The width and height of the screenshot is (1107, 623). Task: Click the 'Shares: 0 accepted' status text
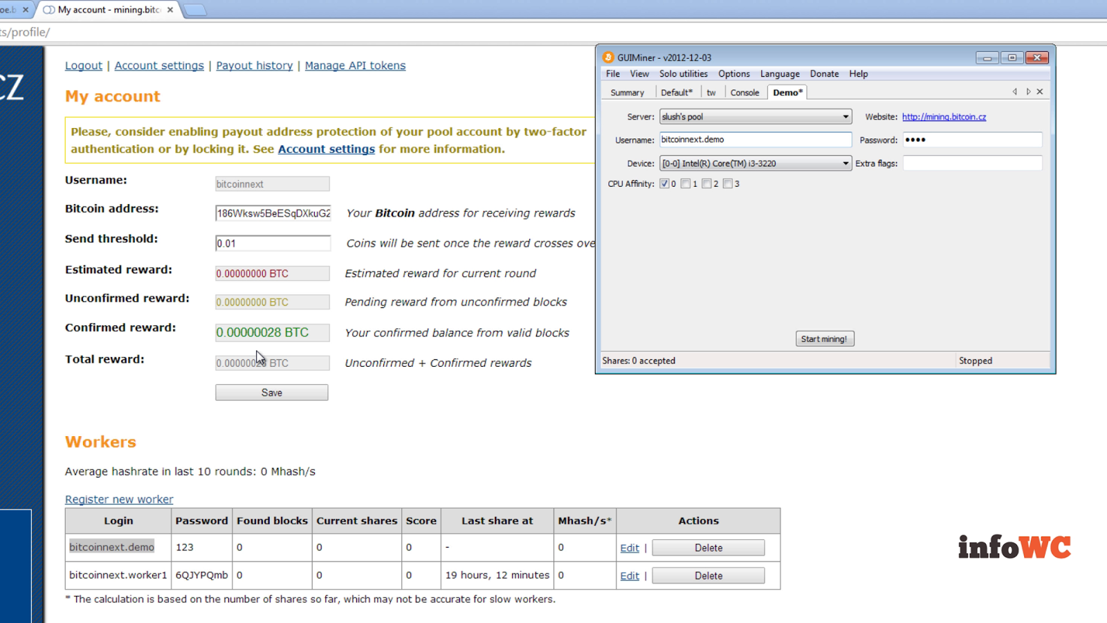[x=639, y=361]
